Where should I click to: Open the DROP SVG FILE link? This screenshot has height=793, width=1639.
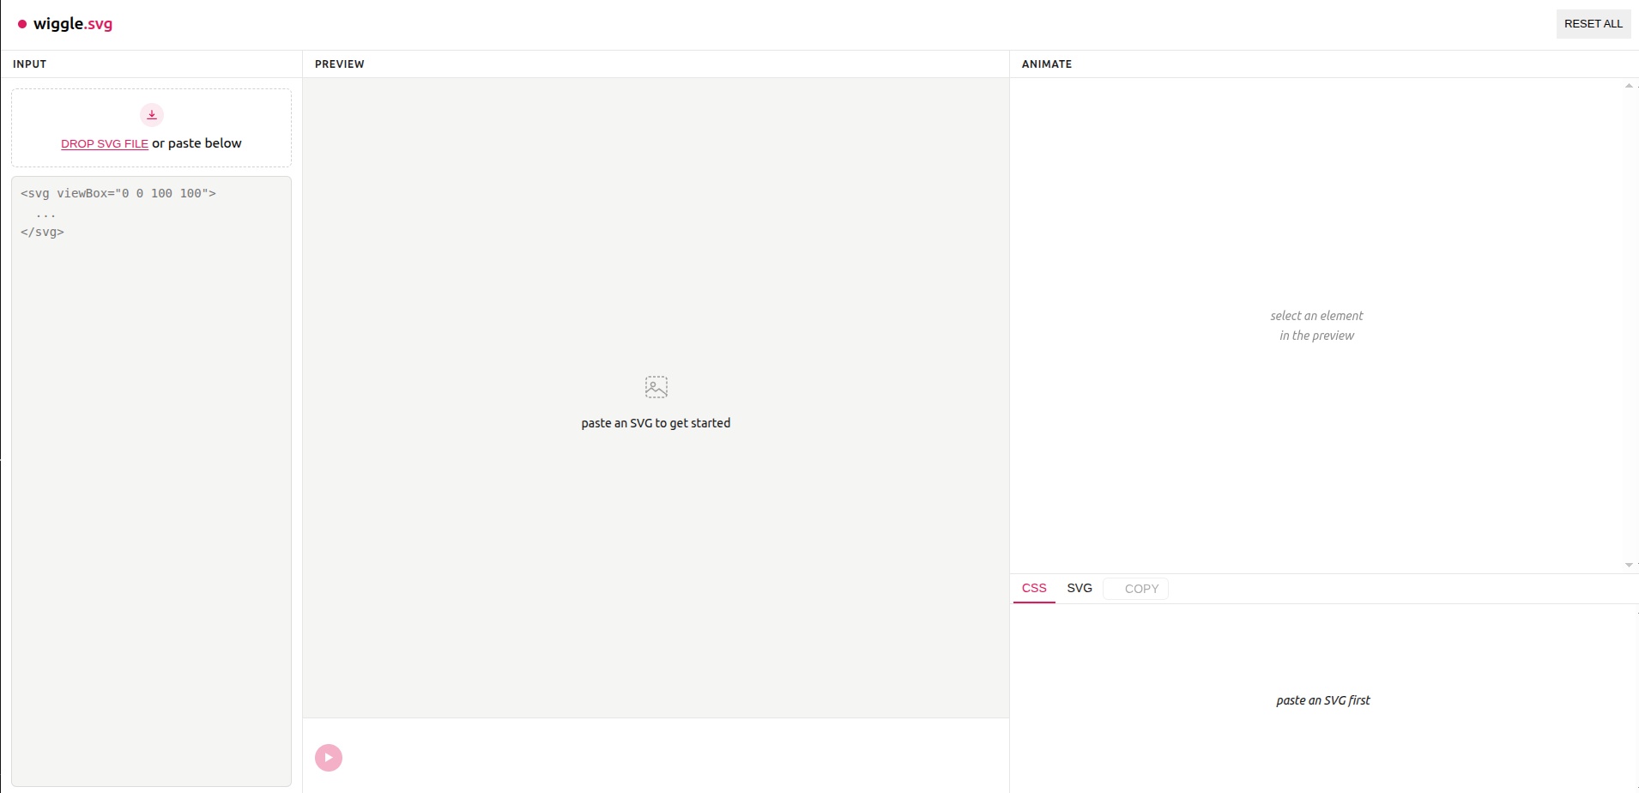105,143
